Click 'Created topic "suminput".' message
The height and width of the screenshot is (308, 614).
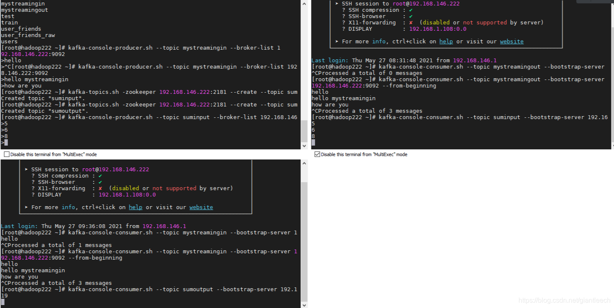point(43,98)
